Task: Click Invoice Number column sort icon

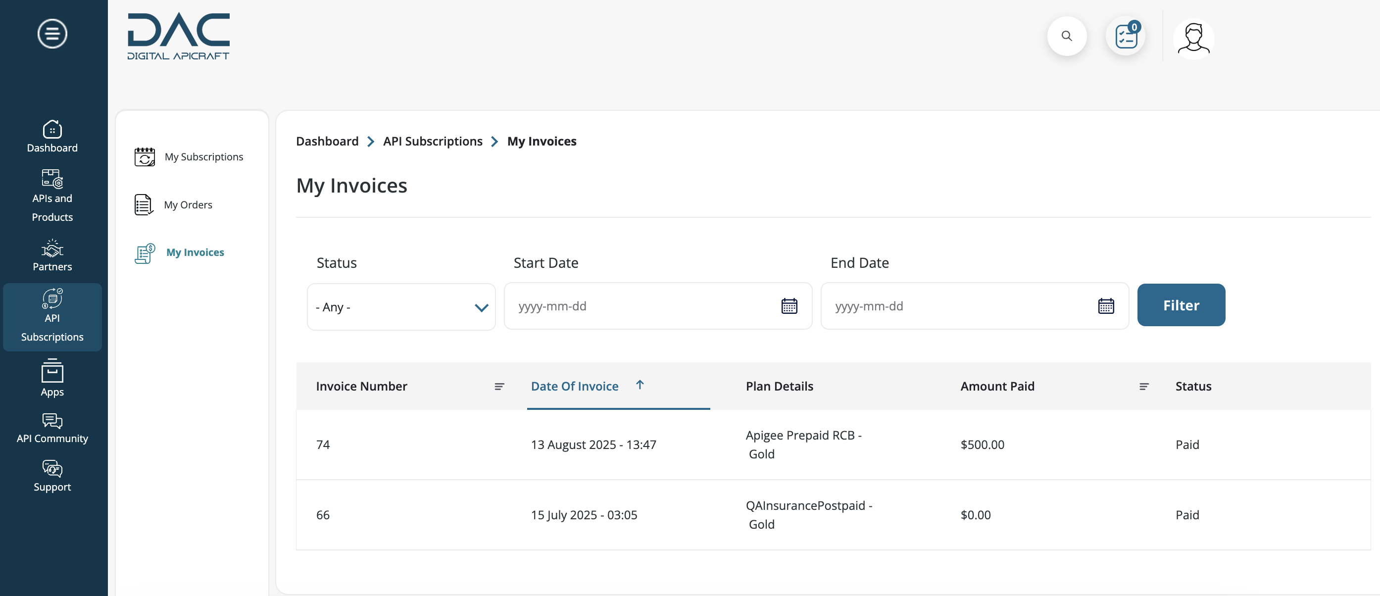Action: click(x=499, y=387)
